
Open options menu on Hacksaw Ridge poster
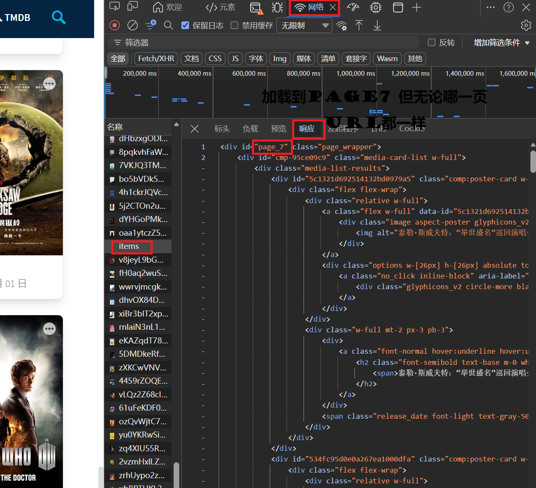(x=50, y=83)
